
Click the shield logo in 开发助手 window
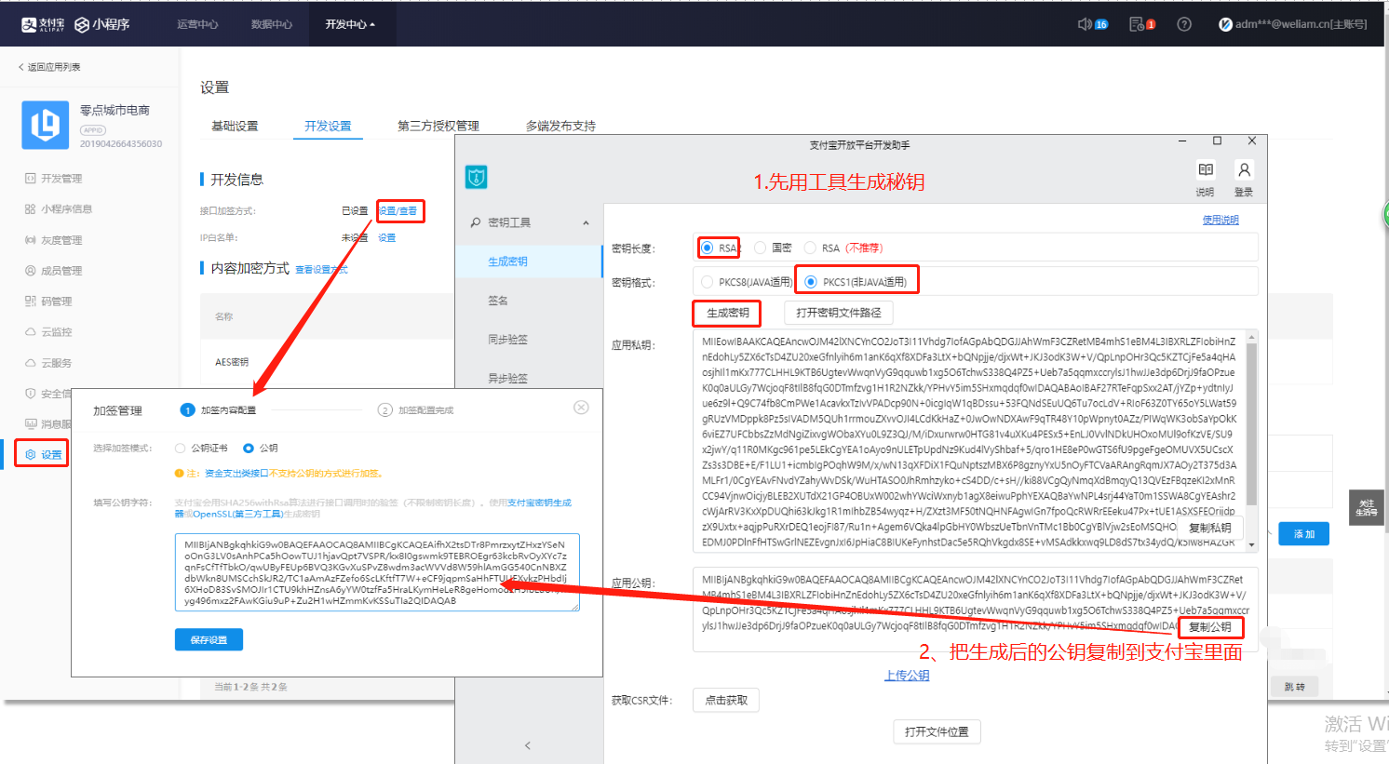coord(477,177)
